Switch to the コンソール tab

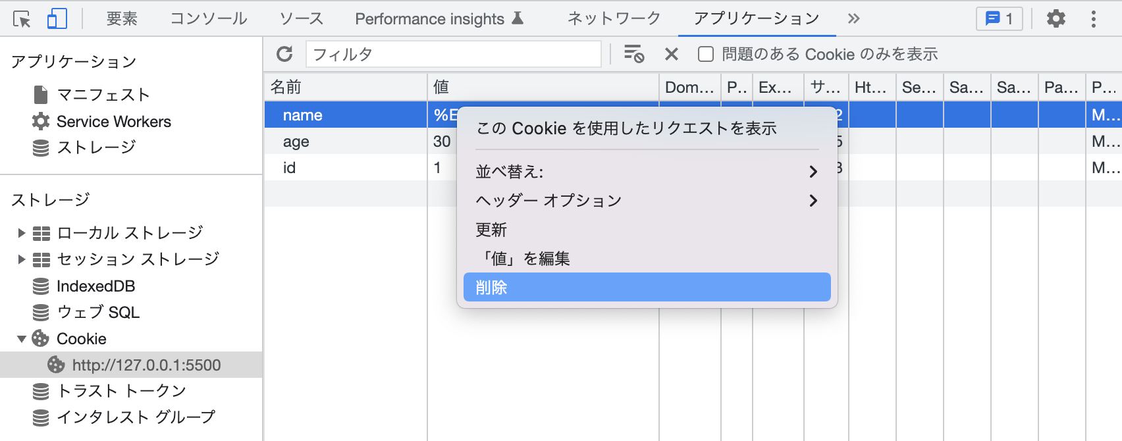tap(209, 19)
